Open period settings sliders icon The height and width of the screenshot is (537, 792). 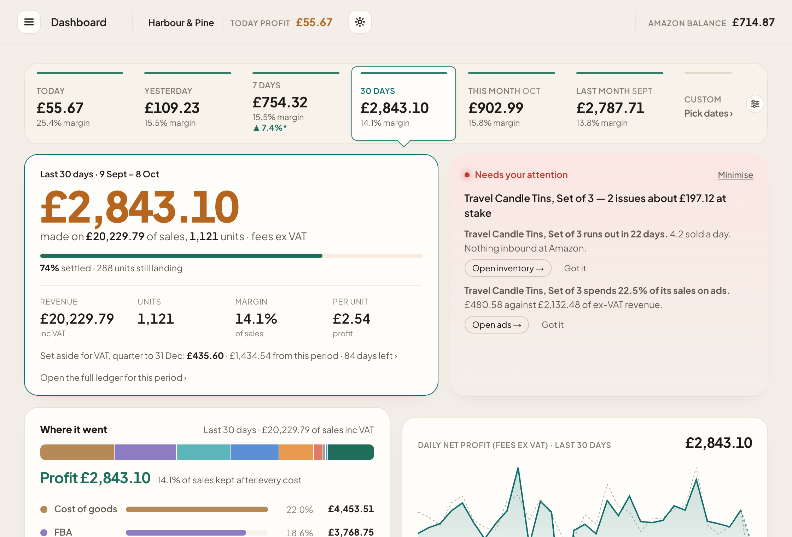(755, 104)
